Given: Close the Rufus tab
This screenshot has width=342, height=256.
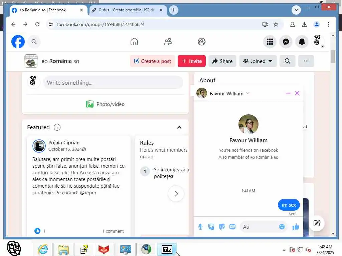Looking at the screenshot, I should pos(161,10).
